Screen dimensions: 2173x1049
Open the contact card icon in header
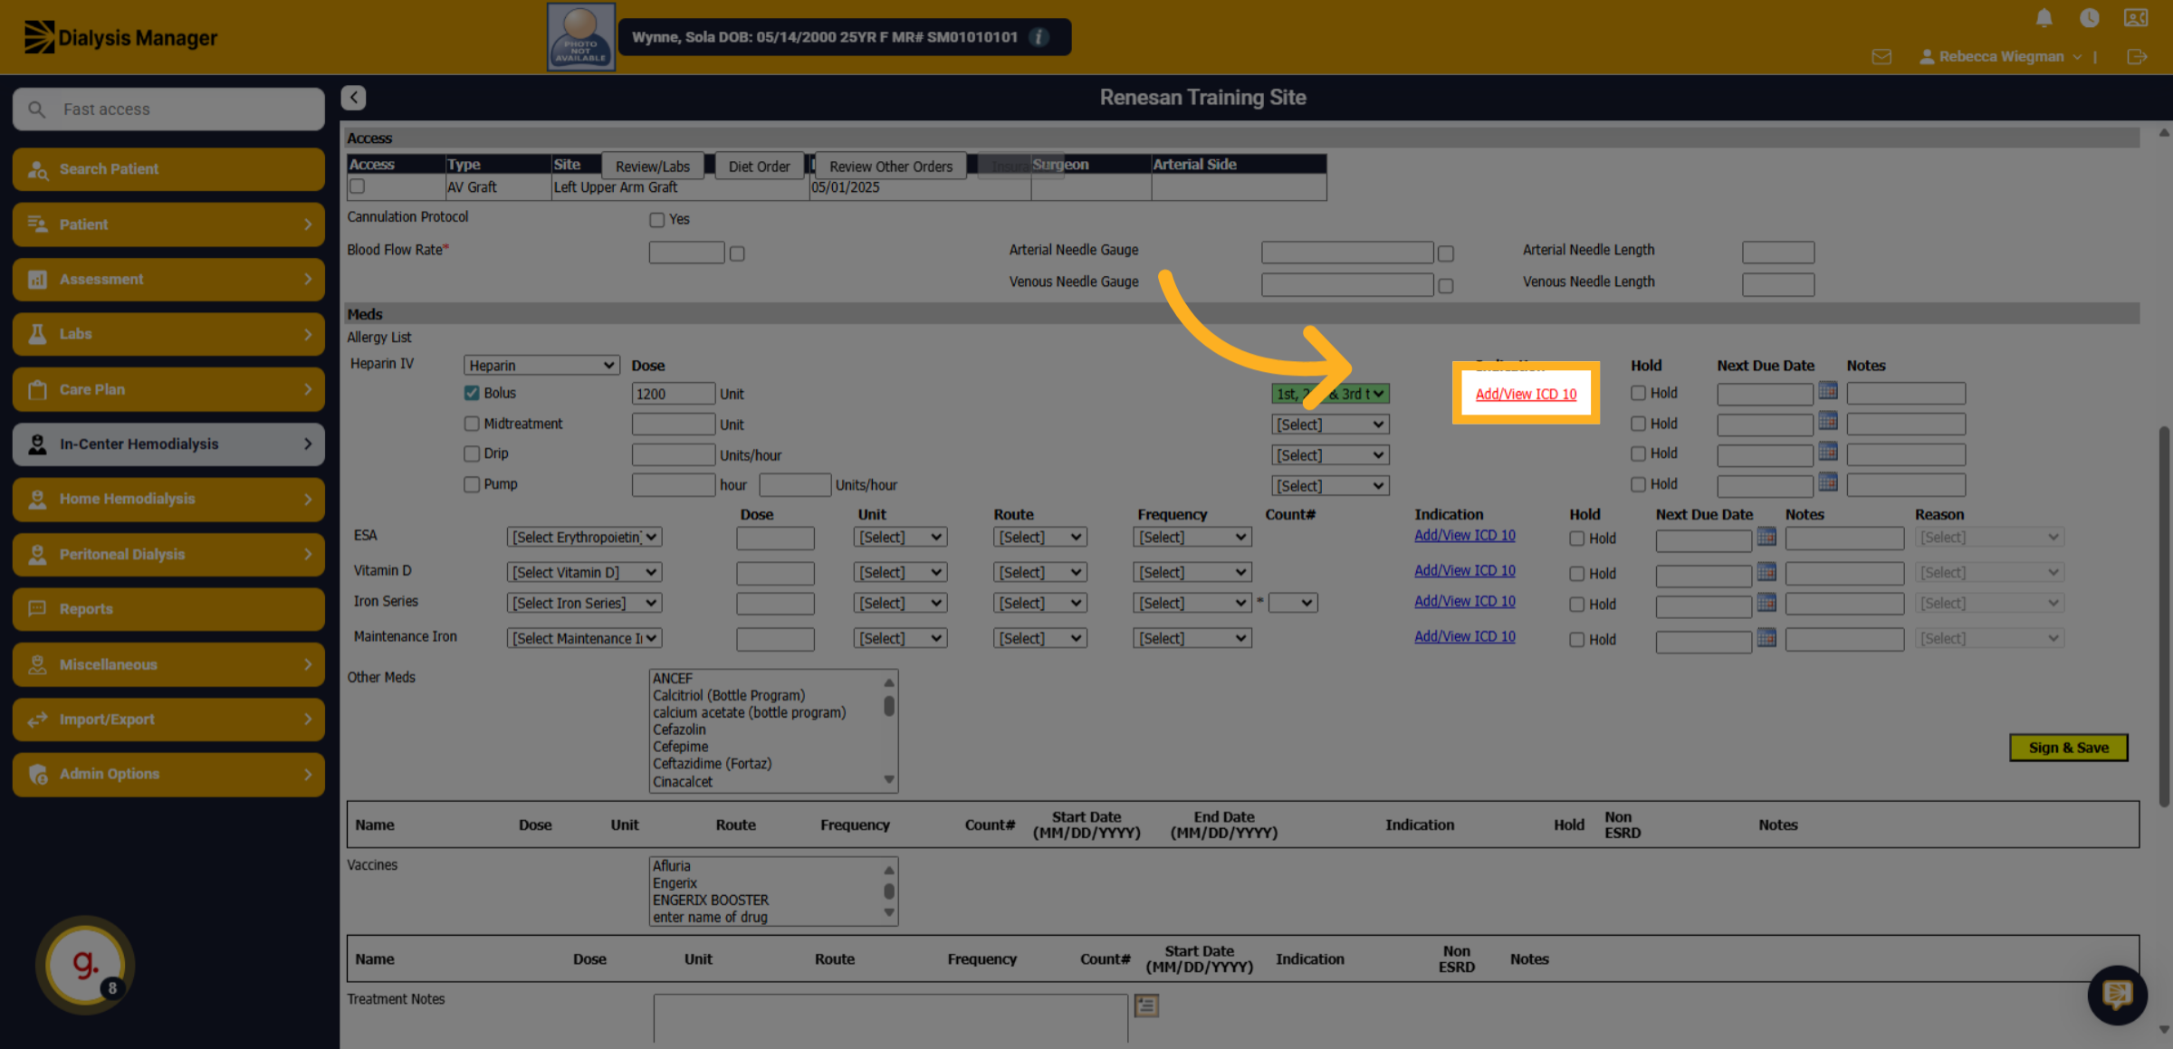(2136, 18)
